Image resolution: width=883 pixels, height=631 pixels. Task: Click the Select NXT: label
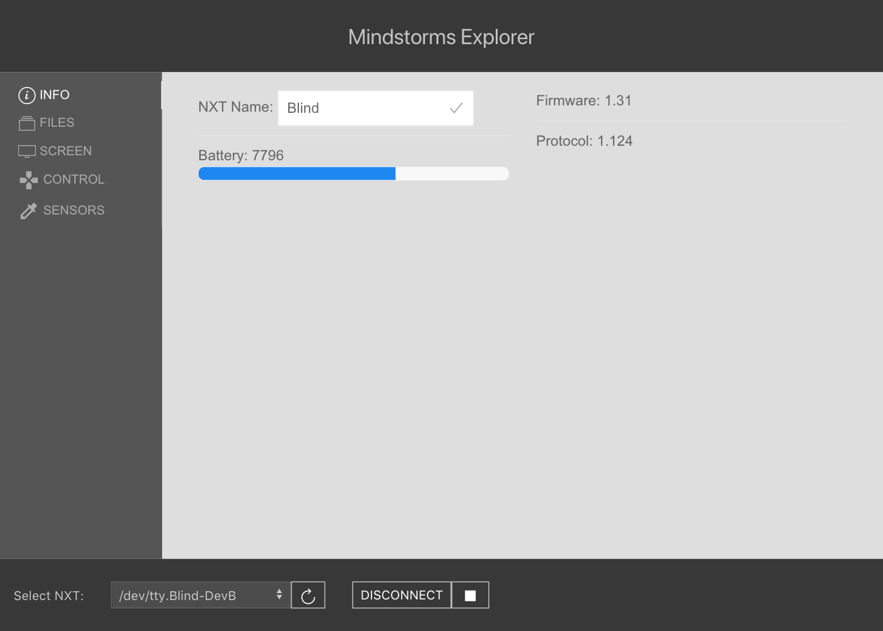click(x=49, y=596)
